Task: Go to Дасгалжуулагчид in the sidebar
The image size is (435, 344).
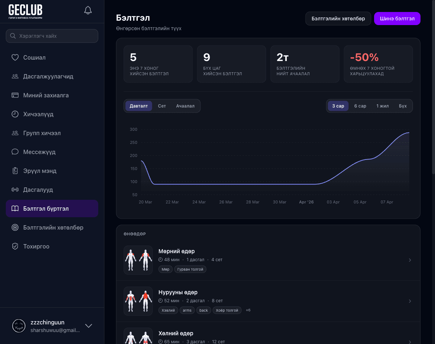Action: pos(48,76)
